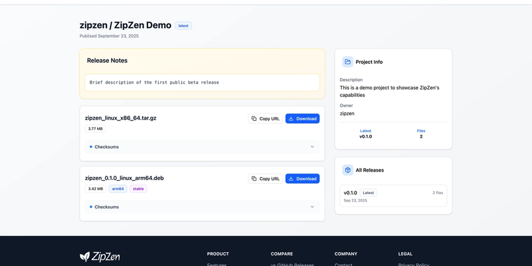Image resolution: width=532 pixels, height=266 pixels.
Task: Click the Latest badge next to v0.1.0
Action: coord(368,193)
